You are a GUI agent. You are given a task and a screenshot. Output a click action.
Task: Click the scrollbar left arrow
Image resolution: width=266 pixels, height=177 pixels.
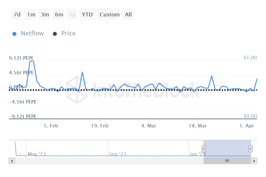point(12,161)
